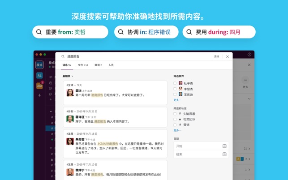Close the background details panel with its X
The image size is (288, 180).
click(x=249, y=65)
